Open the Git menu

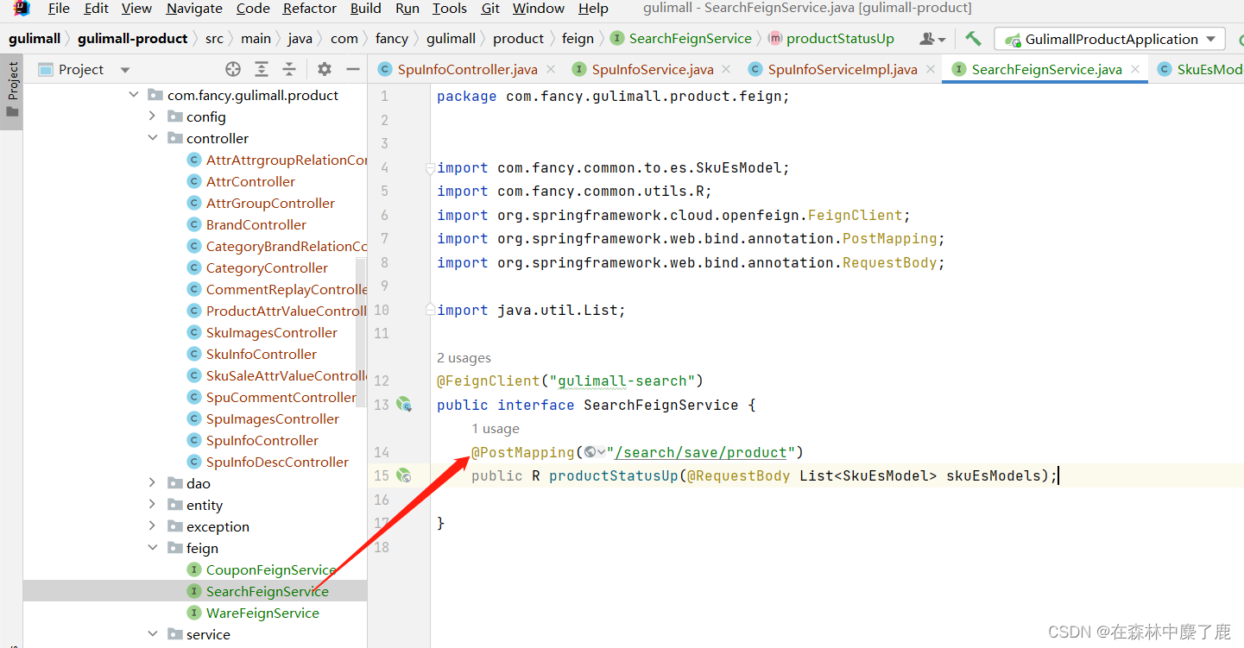490,9
